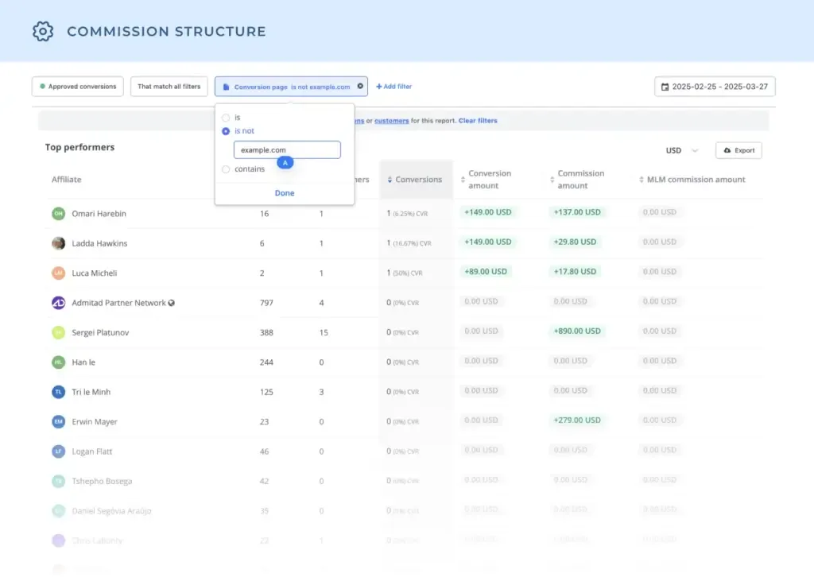Open affiliate Erwin Mayer
Viewport: 814px width, 581px height.
click(x=95, y=421)
